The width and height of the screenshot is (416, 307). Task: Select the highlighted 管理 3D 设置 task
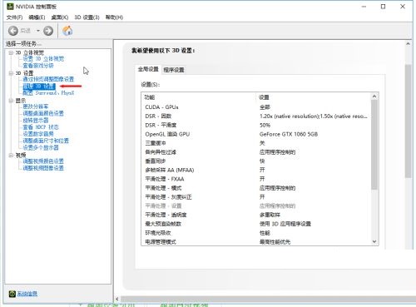point(39,87)
